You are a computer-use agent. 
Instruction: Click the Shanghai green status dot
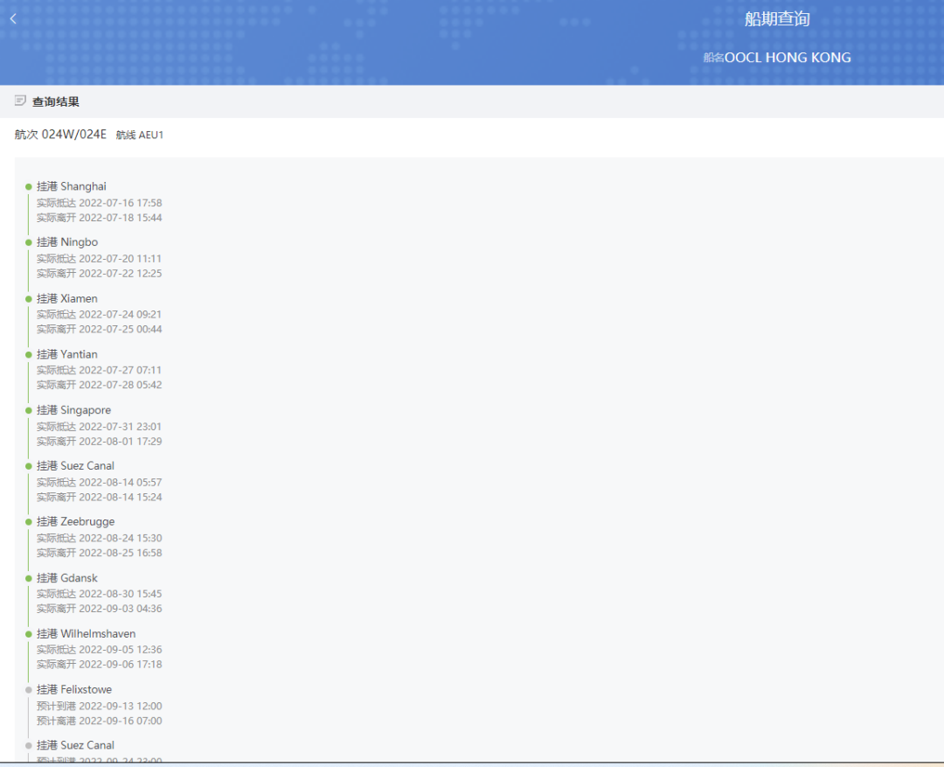[28, 187]
